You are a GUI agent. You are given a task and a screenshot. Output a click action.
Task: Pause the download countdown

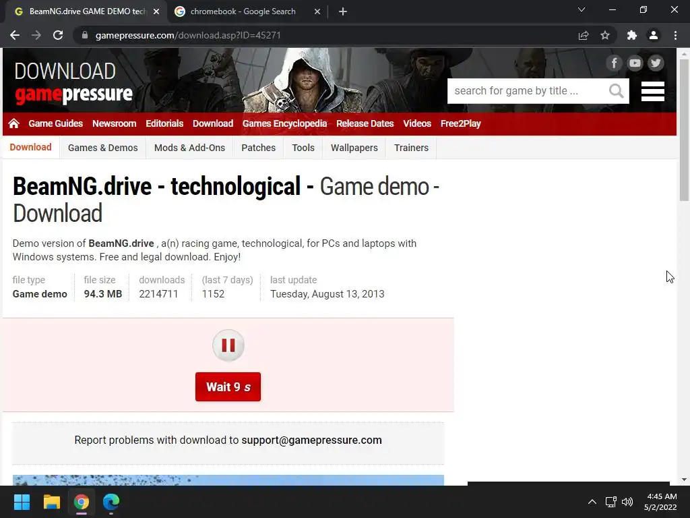[x=228, y=345]
